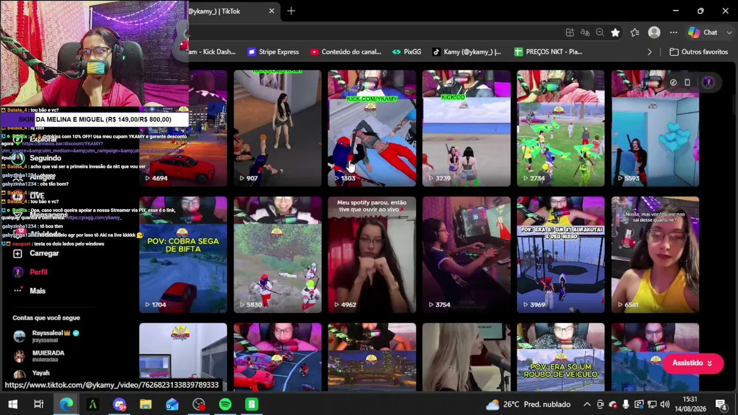
Task: Open Kick Dashboard bookmark
Action: click(x=212, y=52)
